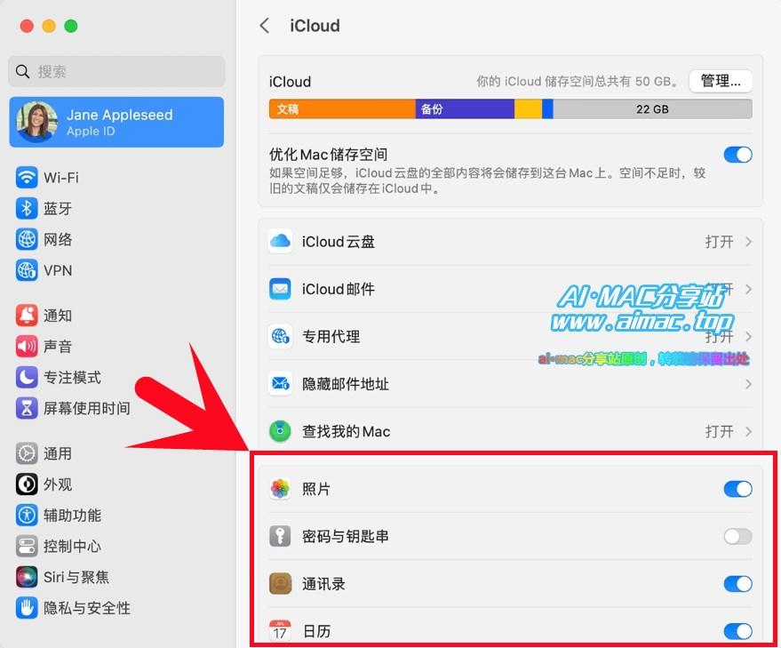Click Jane Appleseed avatar photo
781x648 pixels.
(x=36, y=122)
